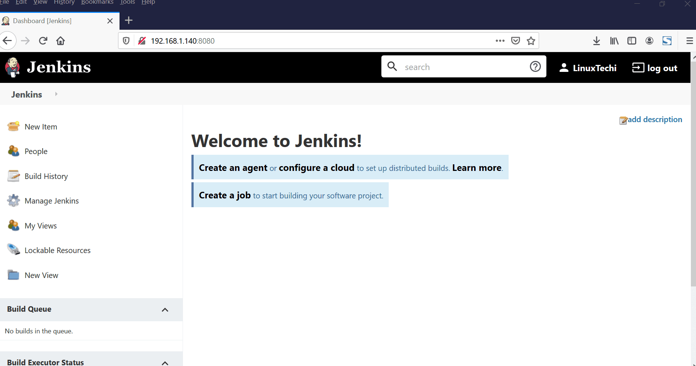Open the View menu
Image resolution: width=696 pixels, height=366 pixels.
click(40, 2)
